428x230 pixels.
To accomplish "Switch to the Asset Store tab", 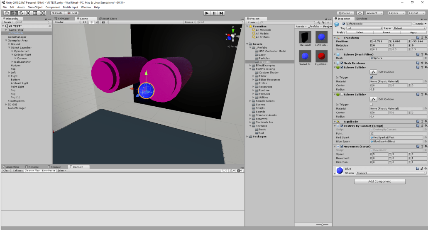I will [108, 18].
